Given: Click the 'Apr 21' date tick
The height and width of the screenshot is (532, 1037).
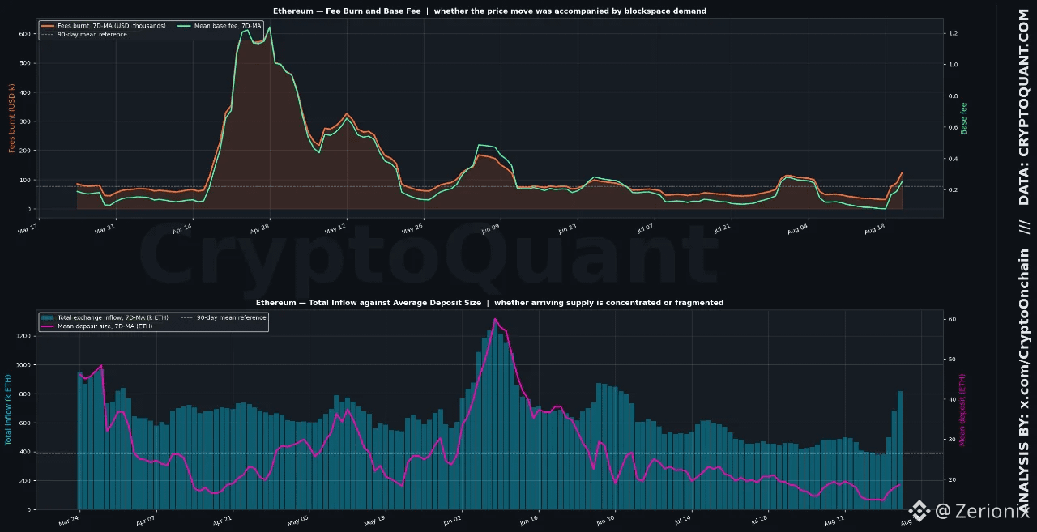Looking at the screenshot, I should pyautogui.click(x=223, y=521).
